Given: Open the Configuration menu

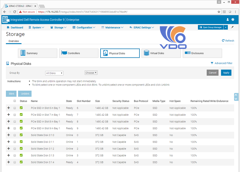Looking at the screenshot, I should tap(84, 28).
